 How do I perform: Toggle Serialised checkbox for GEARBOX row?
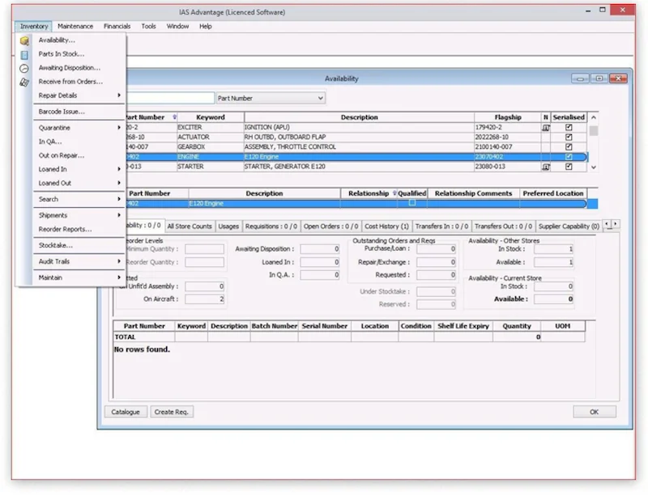point(569,147)
